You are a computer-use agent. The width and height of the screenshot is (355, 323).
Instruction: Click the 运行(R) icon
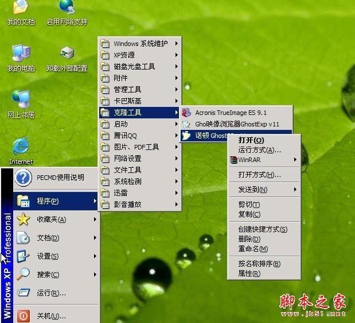[x=24, y=293]
